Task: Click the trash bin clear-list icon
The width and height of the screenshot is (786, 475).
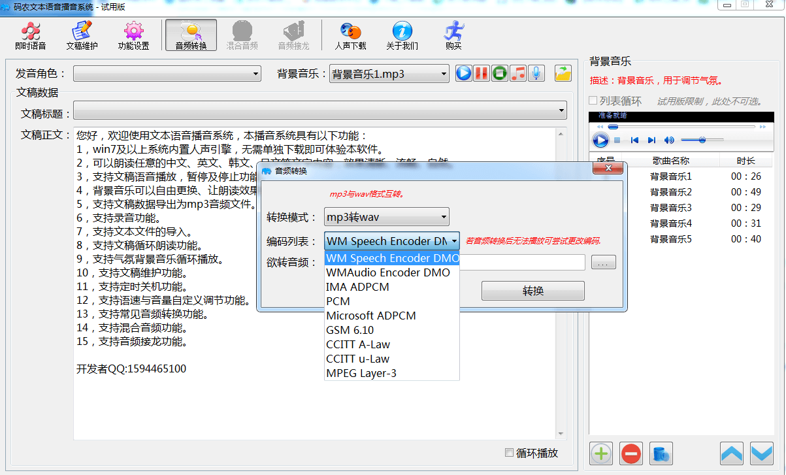Action: coord(662,453)
